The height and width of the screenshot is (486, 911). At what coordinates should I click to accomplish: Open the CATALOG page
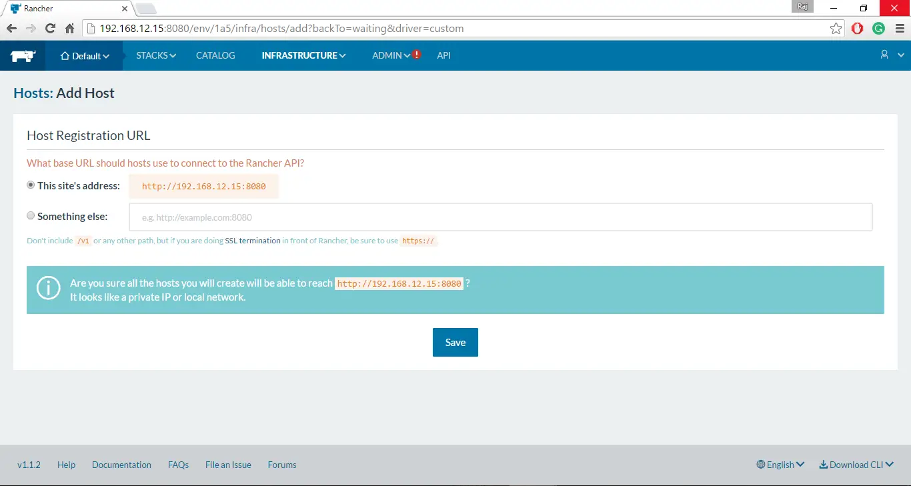coord(215,55)
